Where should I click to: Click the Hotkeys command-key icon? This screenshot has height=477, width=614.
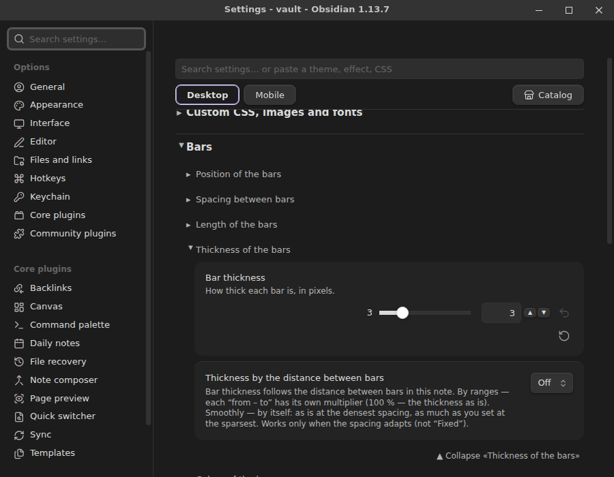(x=19, y=179)
